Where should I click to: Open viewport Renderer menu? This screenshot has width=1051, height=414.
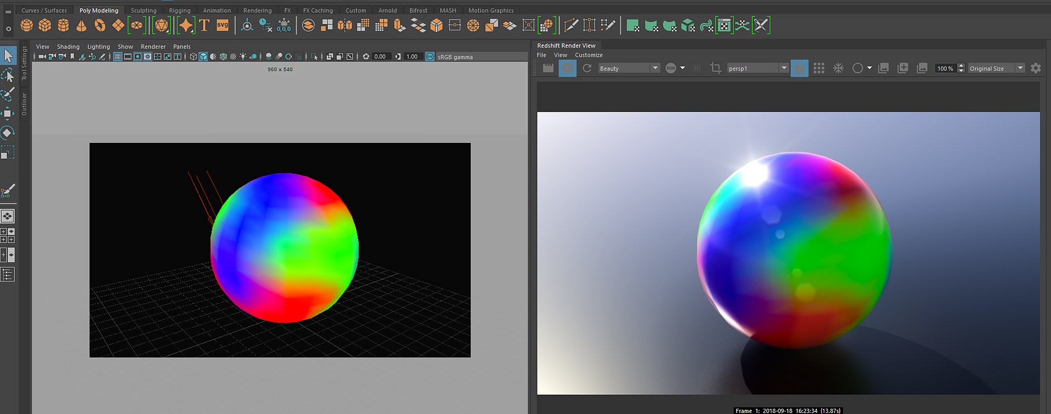tap(153, 47)
